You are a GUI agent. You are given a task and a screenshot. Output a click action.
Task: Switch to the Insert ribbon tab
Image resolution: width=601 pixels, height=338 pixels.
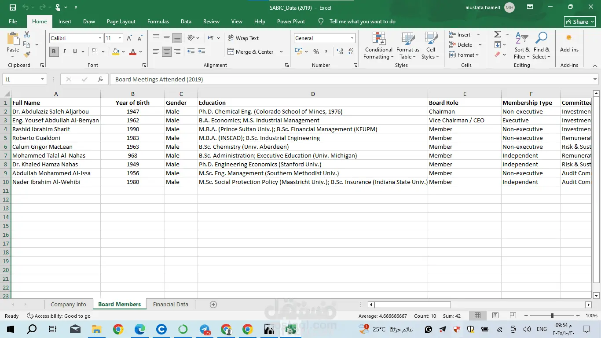[65, 22]
